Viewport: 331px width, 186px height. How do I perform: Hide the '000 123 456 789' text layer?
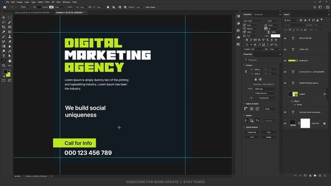click(285, 38)
